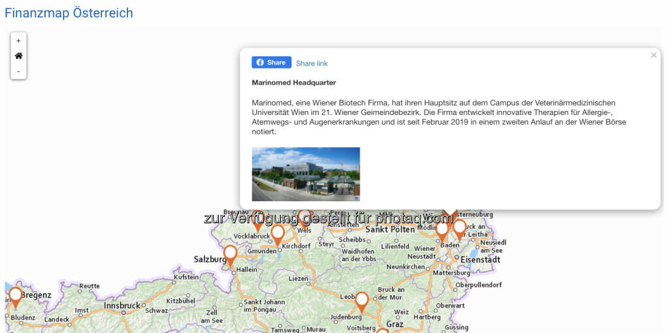Viewport: 669px width, 333px height.
Task: Select the map marker above Baden
Action: click(x=442, y=230)
